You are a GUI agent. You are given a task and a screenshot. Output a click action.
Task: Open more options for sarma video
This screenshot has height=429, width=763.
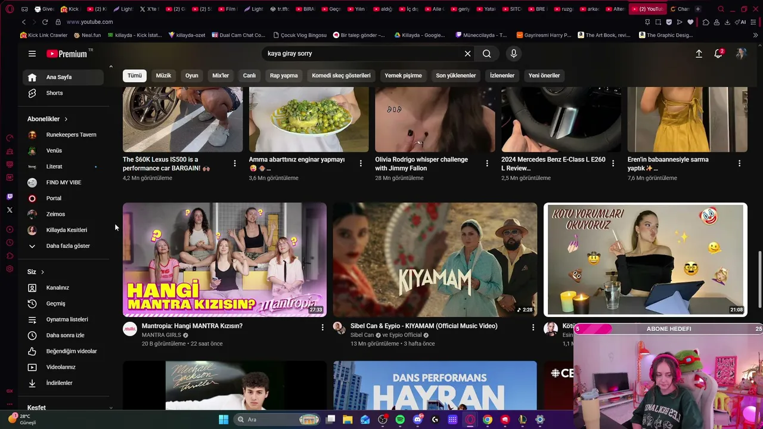(740, 163)
